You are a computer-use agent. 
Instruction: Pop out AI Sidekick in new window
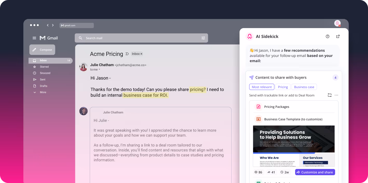point(338,36)
